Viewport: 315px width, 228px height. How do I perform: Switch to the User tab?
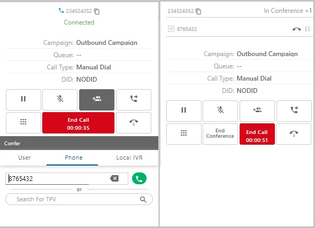[25, 158]
